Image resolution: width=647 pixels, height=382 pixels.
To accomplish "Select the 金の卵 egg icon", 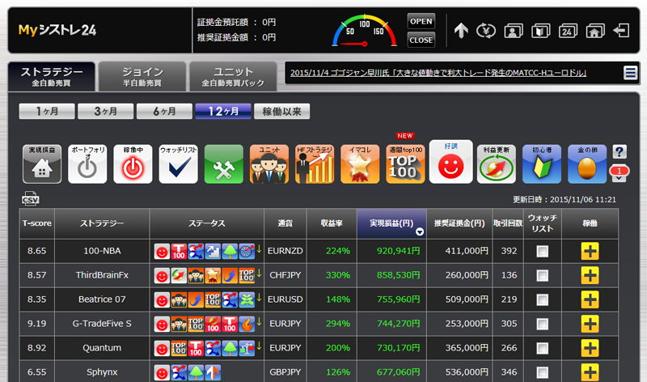I will click(x=587, y=163).
